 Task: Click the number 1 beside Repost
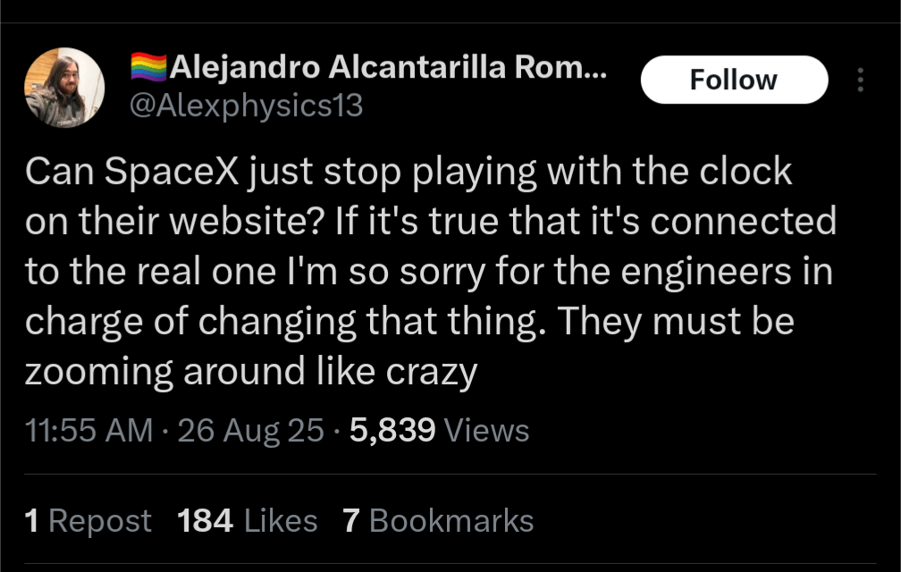click(x=31, y=521)
